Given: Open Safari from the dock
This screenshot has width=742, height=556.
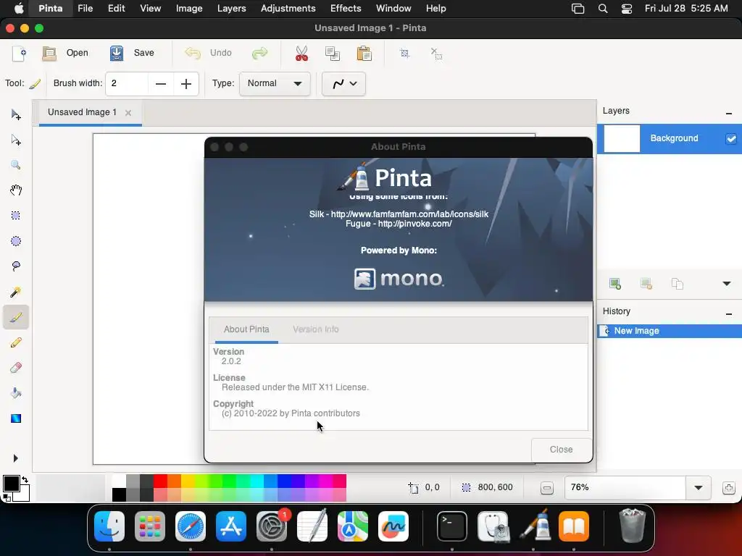Looking at the screenshot, I should coord(191,526).
